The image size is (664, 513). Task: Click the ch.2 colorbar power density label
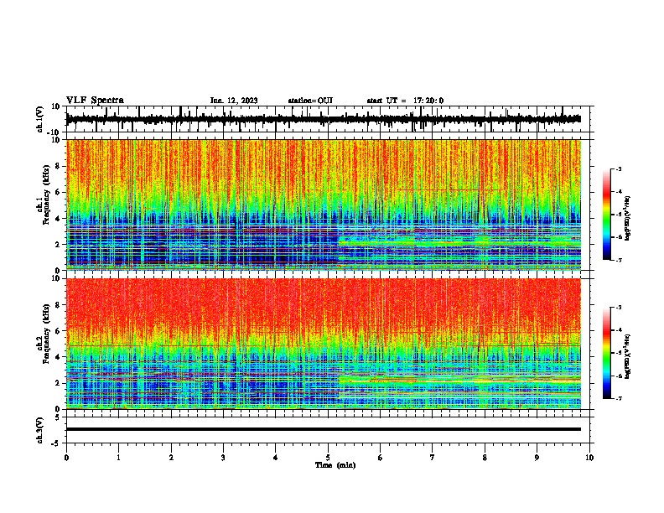pos(627,356)
